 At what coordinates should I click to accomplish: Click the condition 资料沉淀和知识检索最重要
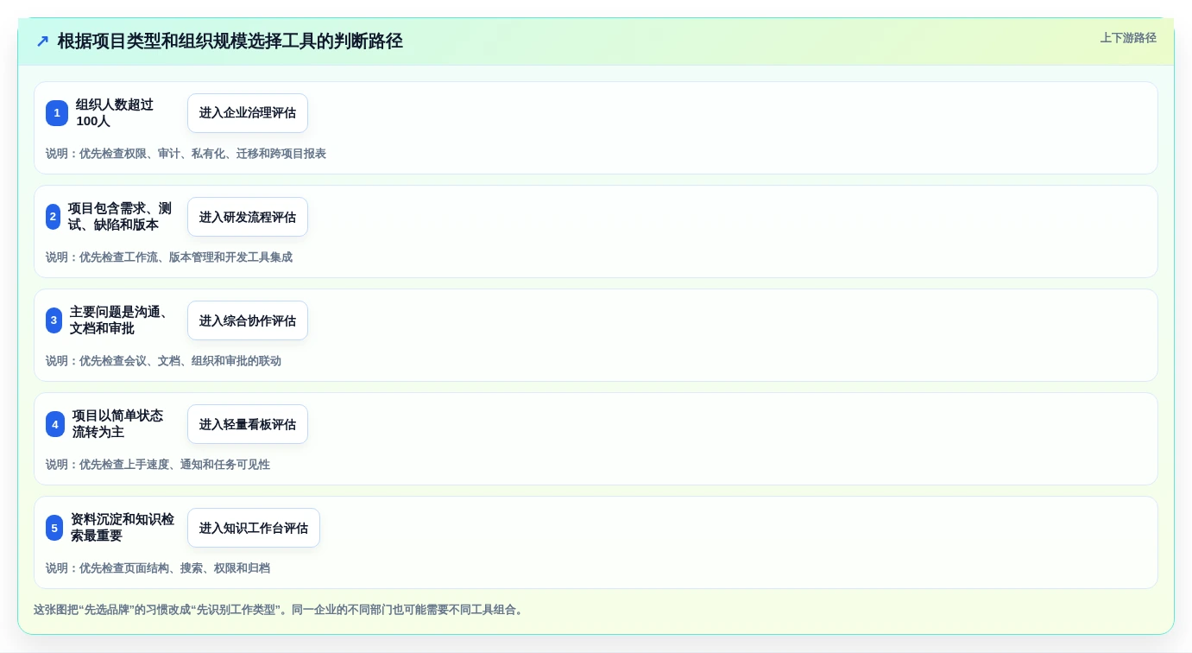point(123,528)
